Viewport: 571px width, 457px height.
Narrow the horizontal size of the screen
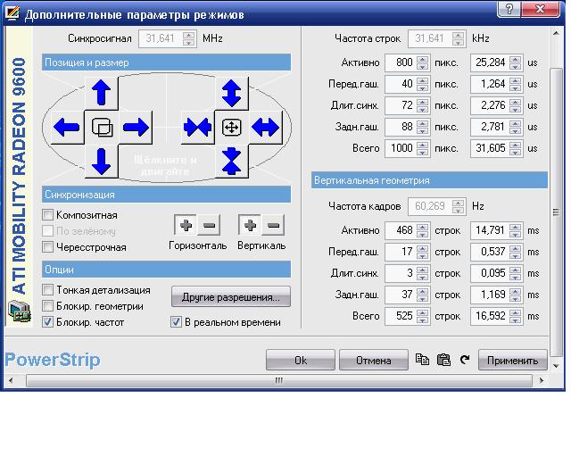197,127
